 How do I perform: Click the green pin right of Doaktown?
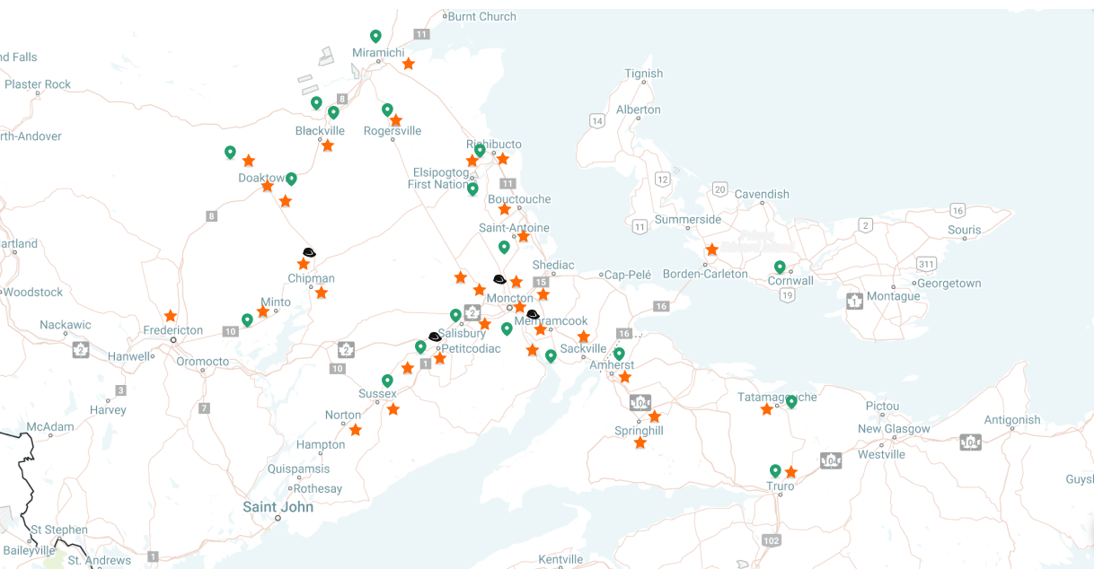(291, 178)
